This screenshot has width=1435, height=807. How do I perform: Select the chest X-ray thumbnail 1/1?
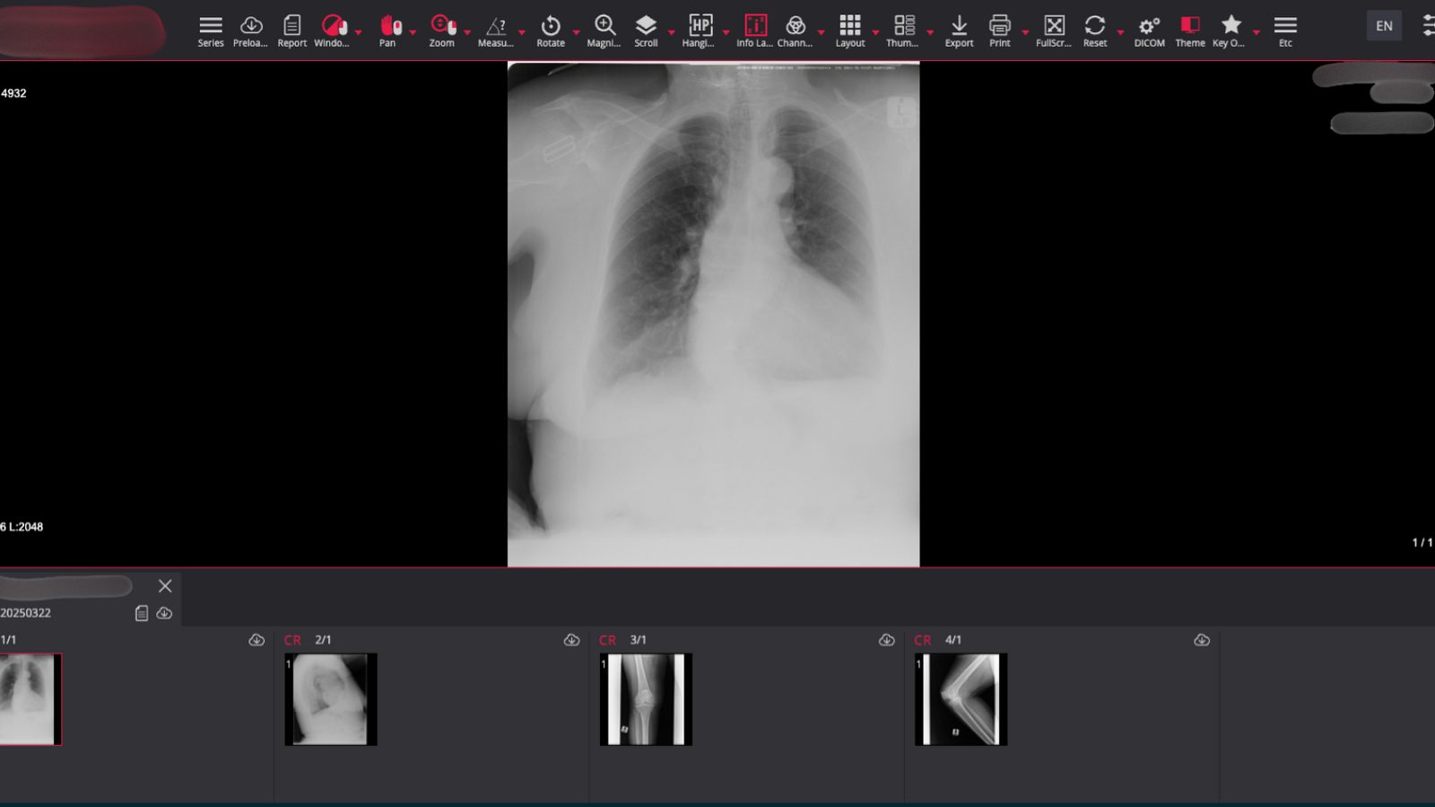click(30, 699)
